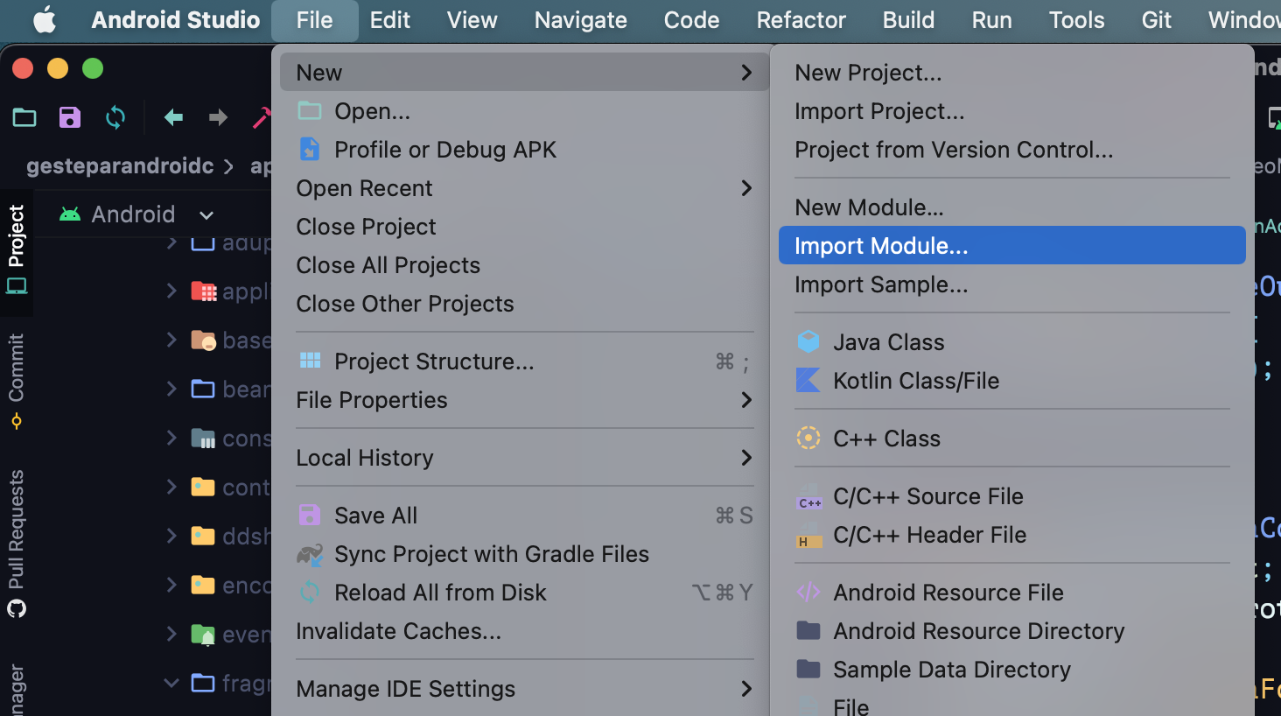The image size is (1281, 716).
Task: Click gesteparandroidc breadcrumb
Action: click(x=120, y=166)
